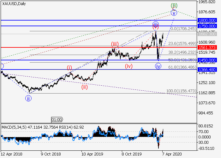The height and width of the screenshot is (158, 221).
Task: Select the red (iii) wave label
Action: click(x=115, y=44)
